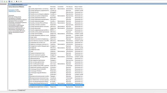Export the list with the toolbar export icon
Screen dimensions: 167x93
pos(6,2)
